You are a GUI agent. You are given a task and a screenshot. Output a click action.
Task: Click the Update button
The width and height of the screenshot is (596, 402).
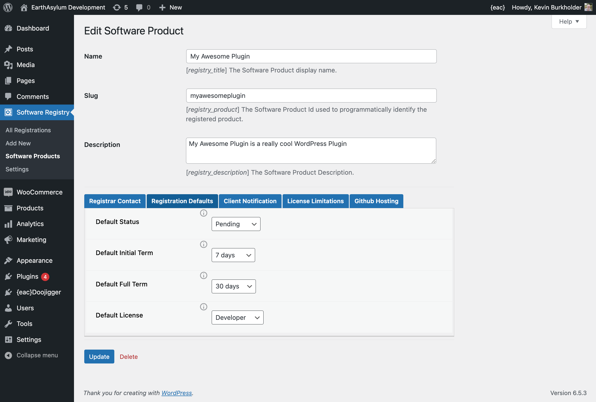click(x=99, y=356)
